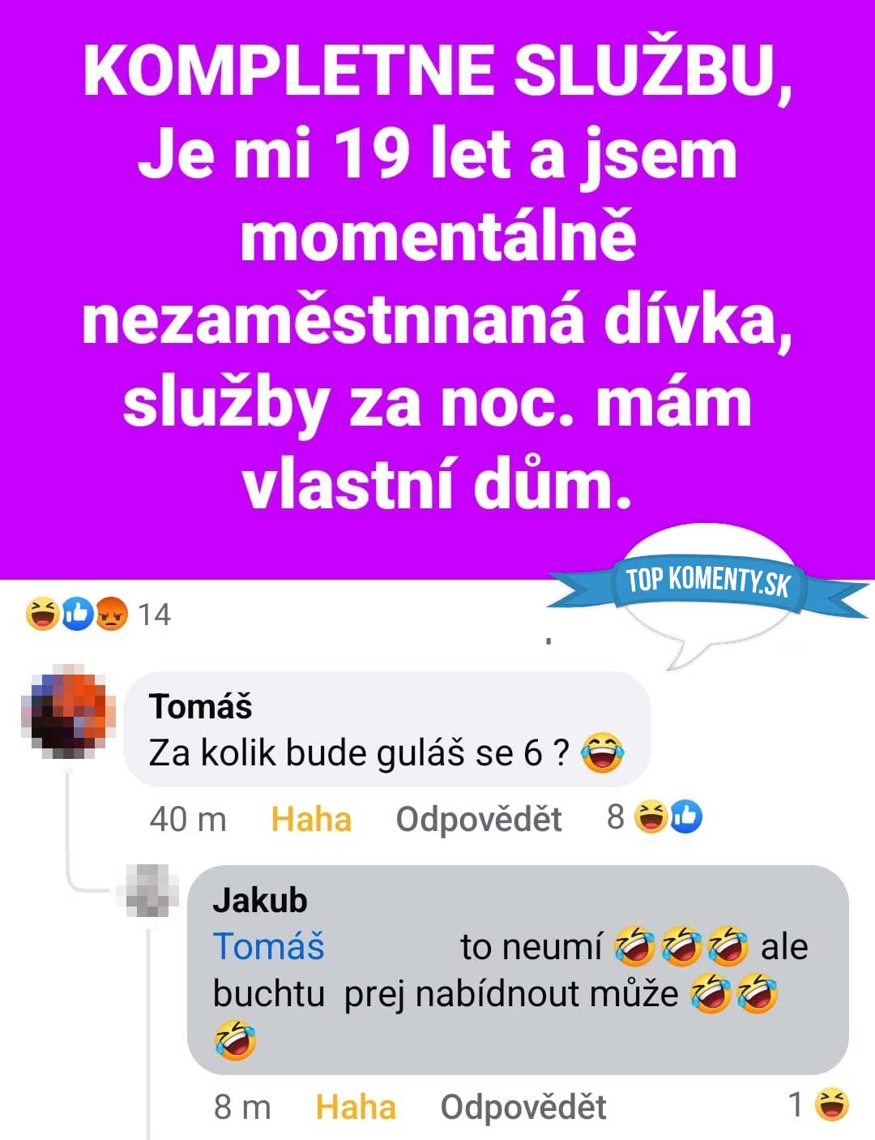Screen dimensions: 875x1140
Task: Click the 8 m timestamp on Jakub's reply
Action: [242, 1107]
